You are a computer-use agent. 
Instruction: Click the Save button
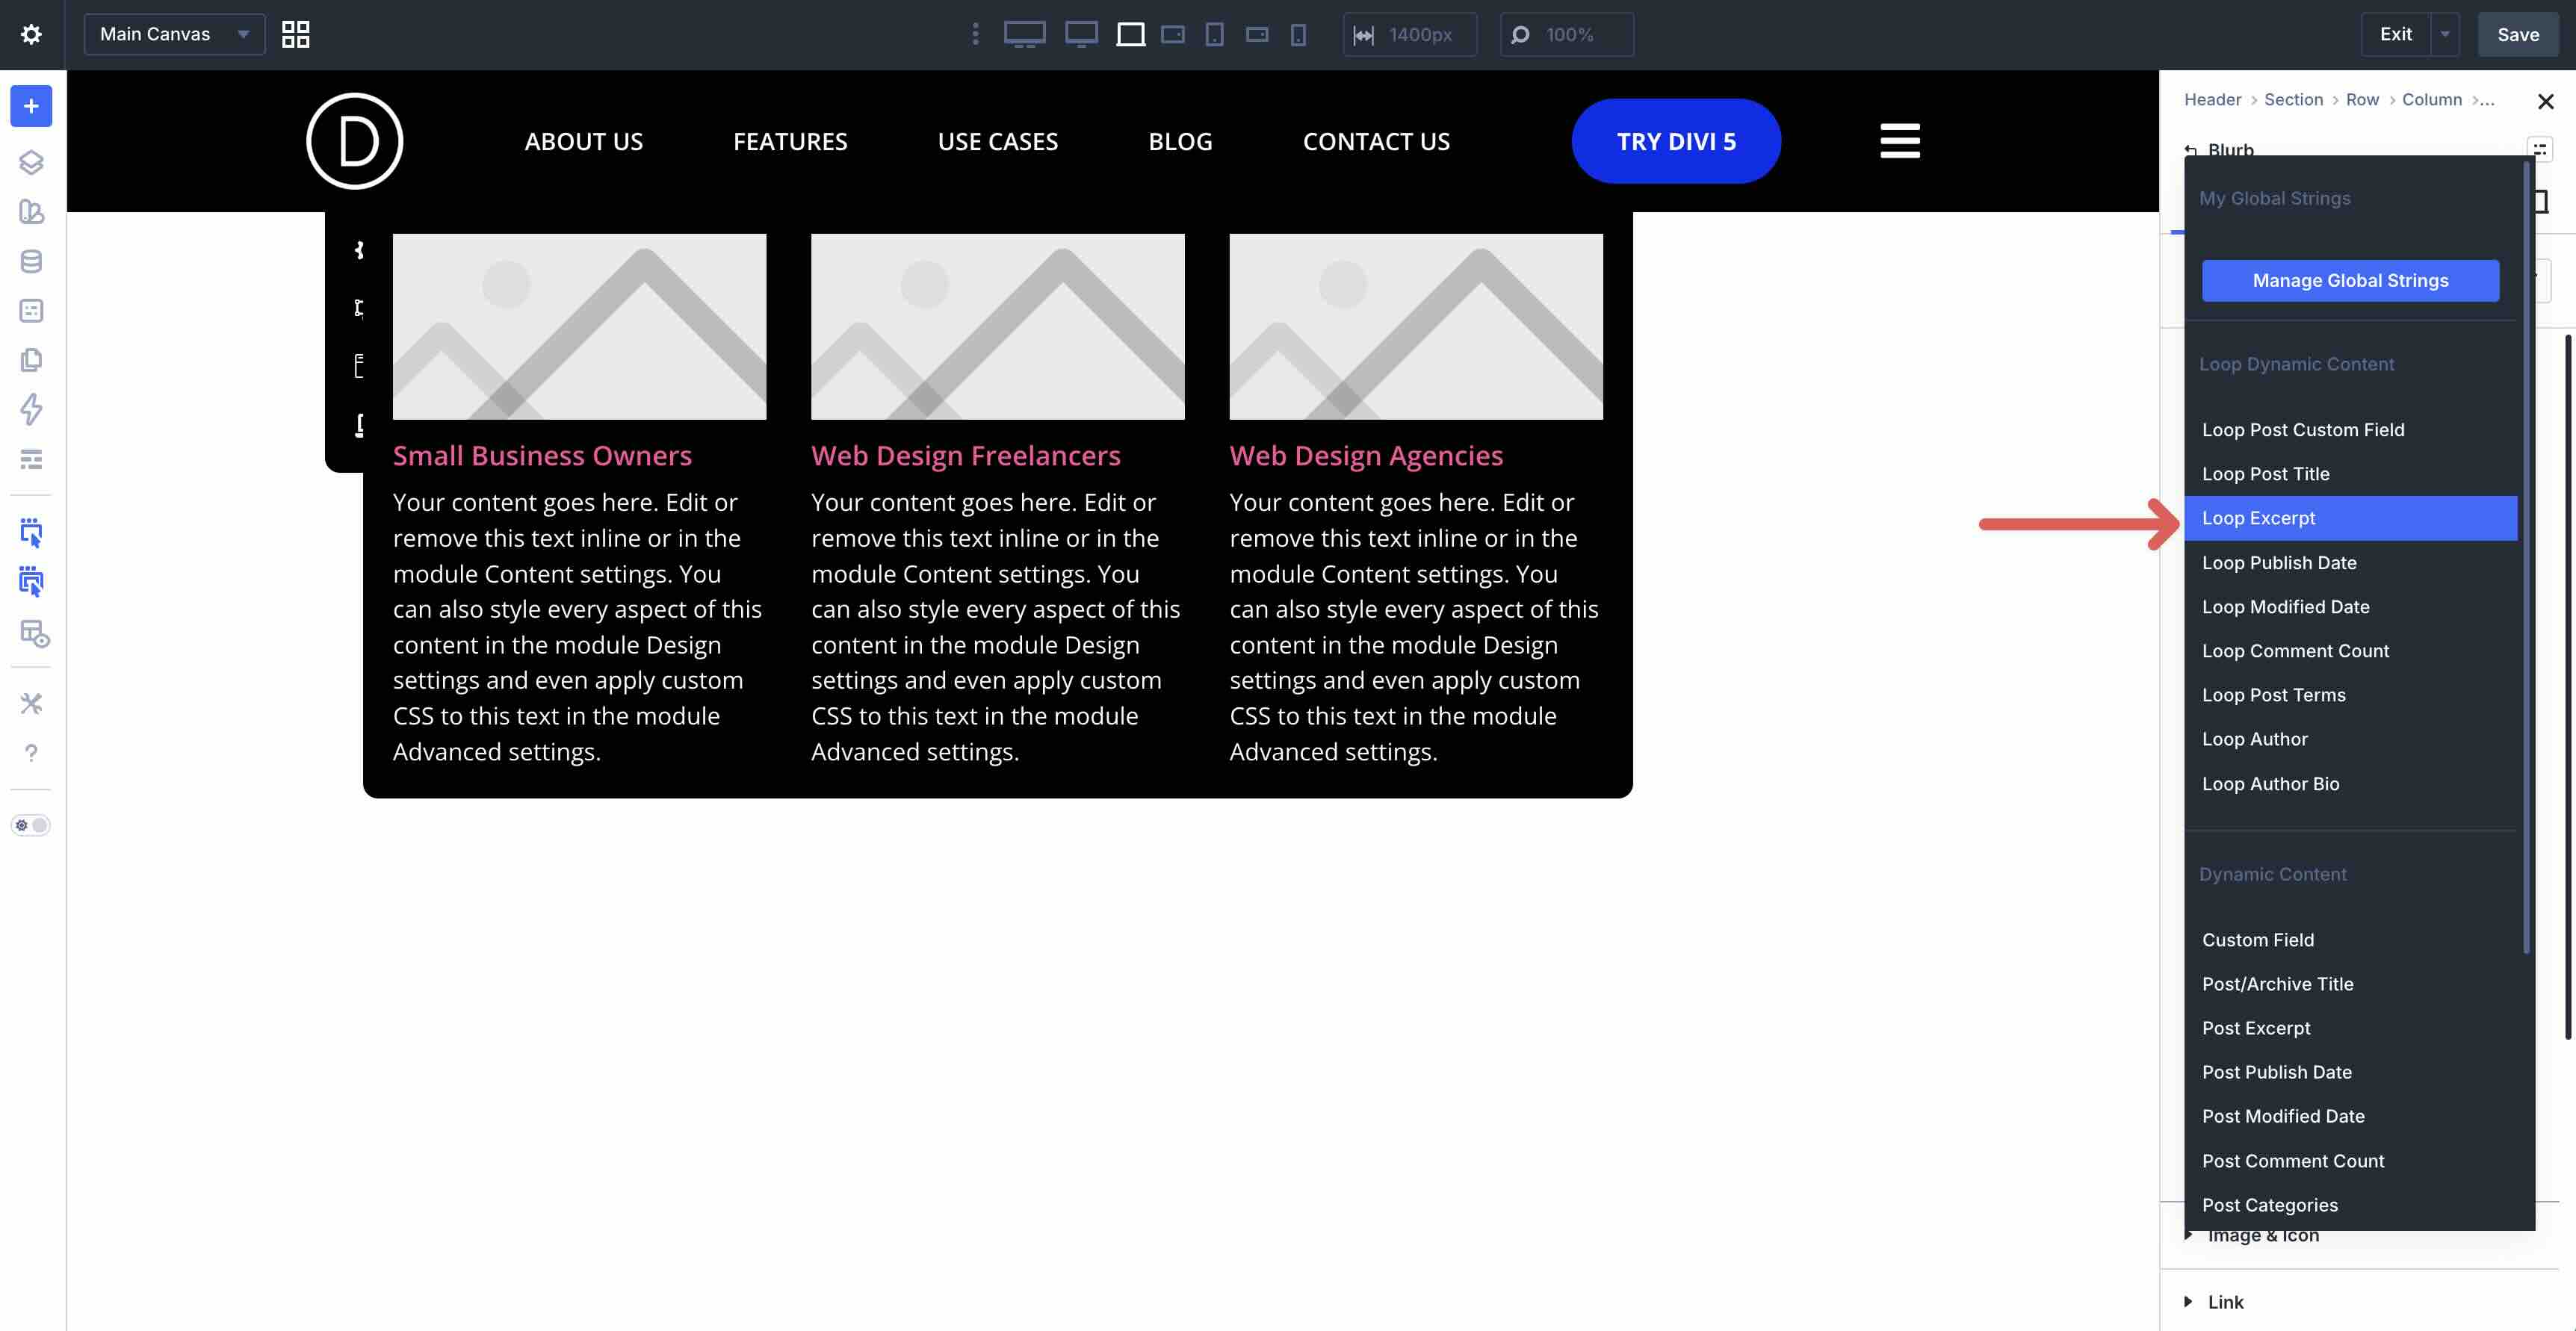pos(2517,33)
